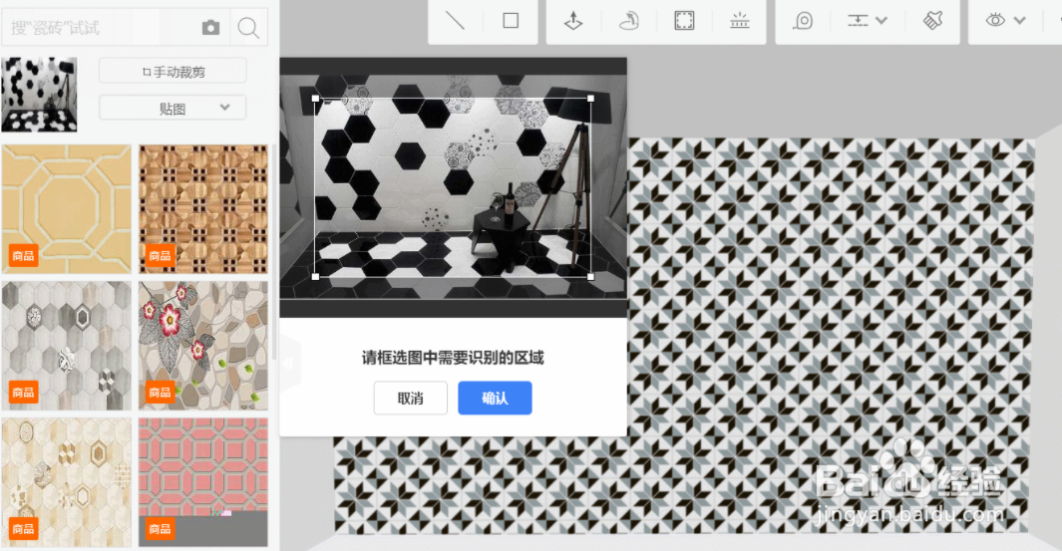Viewport: 1062px width, 551px height.
Task: Click the spotlight rays toolbar icon
Action: pyautogui.click(x=740, y=21)
